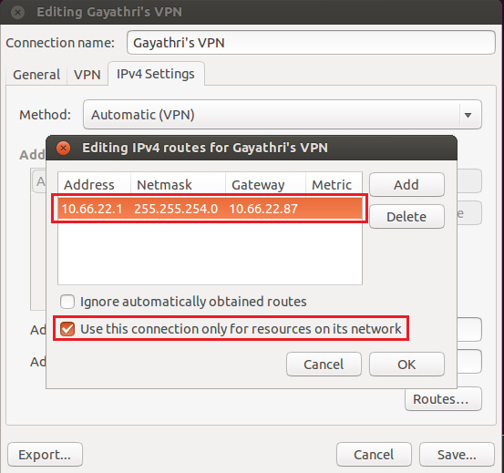Click the Gateway column header
This screenshot has height=473, width=504.
[265, 185]
